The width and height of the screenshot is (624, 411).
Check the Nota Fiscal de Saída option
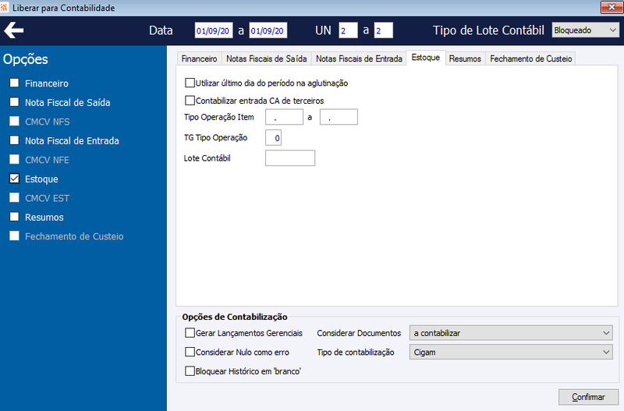14,102
